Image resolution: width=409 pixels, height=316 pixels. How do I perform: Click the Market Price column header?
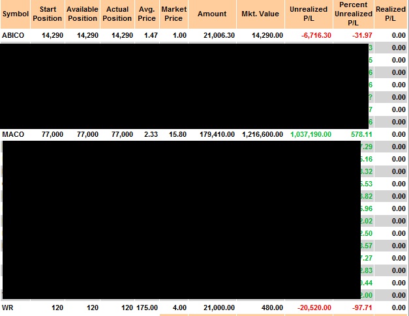[174, 14]
